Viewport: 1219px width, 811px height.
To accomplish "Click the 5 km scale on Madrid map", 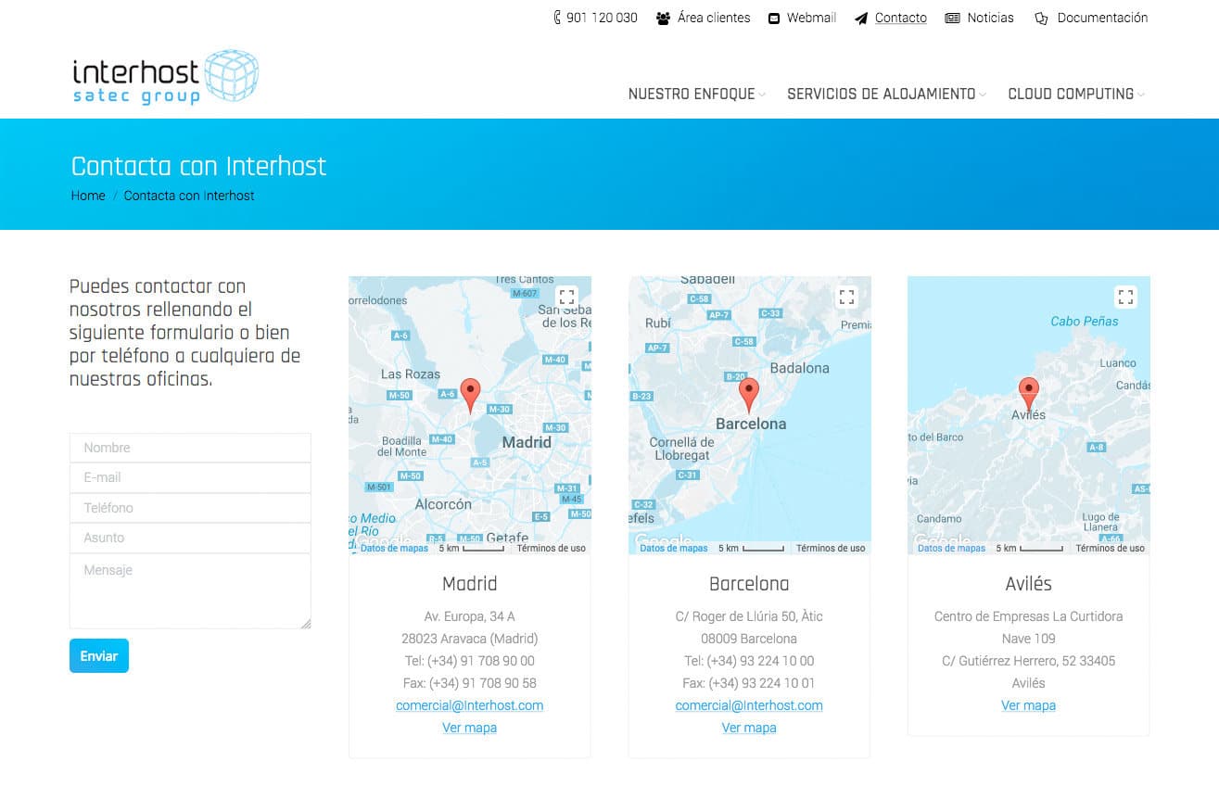I will pos(472,548).
